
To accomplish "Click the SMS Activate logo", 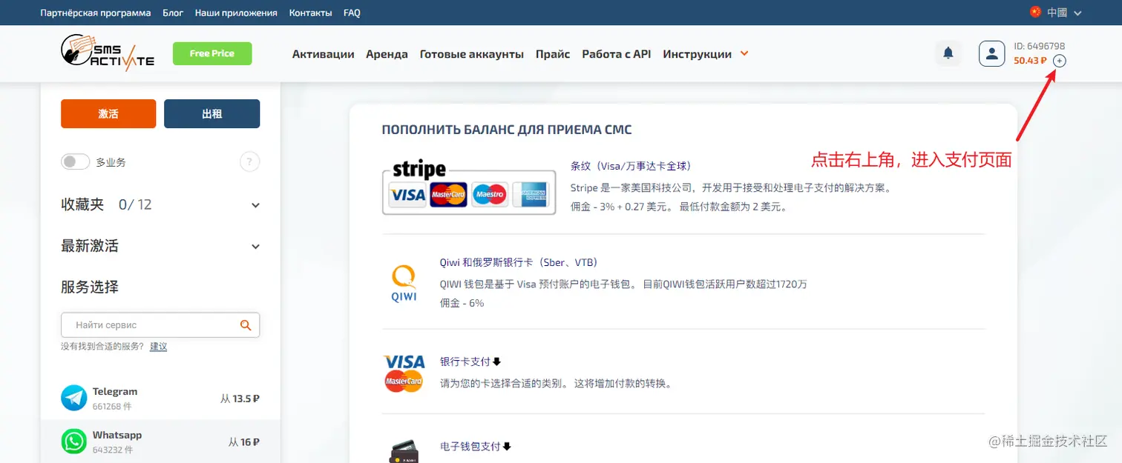I will click(108, 53).
